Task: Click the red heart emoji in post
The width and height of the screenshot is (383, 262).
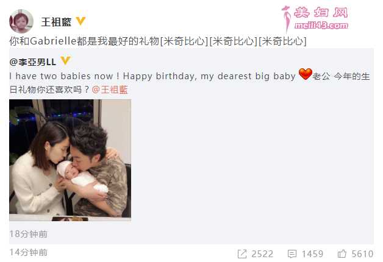Action: [x=306, y=74]
